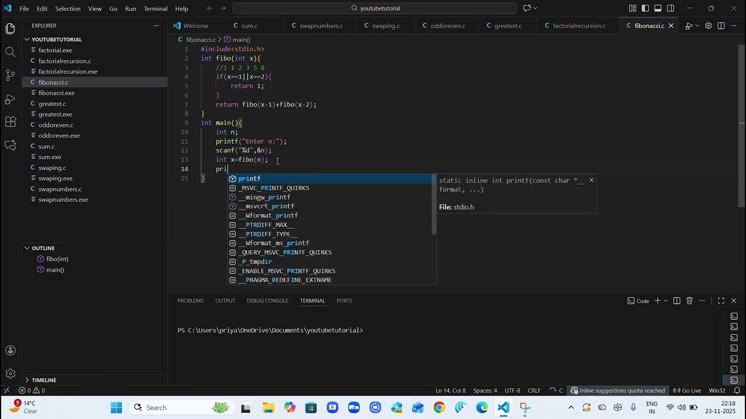Click the main() breadcrumb
This screenshot has height=419, width=746.
point(237,40)
